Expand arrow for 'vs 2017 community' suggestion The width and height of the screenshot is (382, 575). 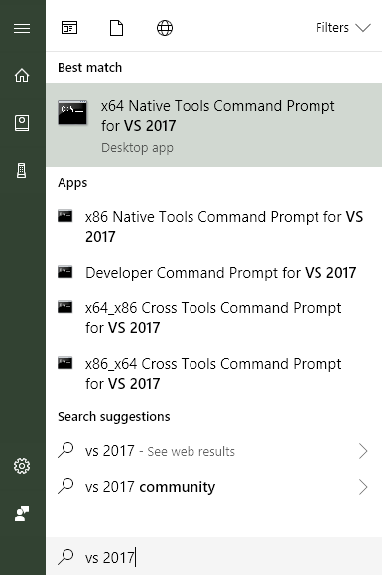point(363,487)
